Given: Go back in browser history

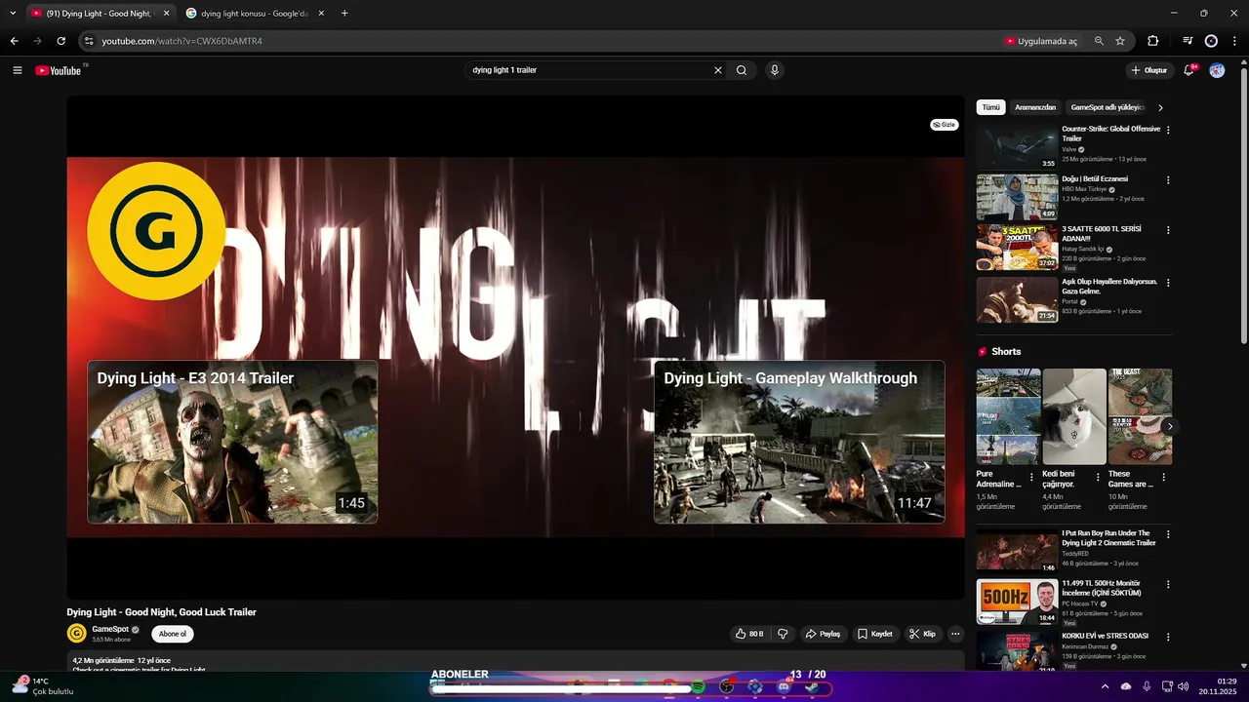Looking at the screenshot, I should point(14,41).
